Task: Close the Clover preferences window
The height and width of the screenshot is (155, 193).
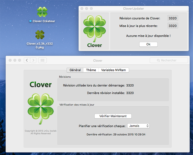Action: coord(10,60)
